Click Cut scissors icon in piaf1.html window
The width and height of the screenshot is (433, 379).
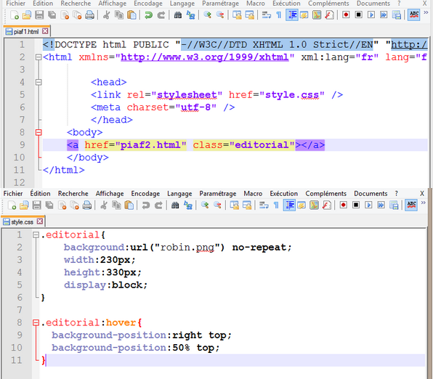[106, 15]
